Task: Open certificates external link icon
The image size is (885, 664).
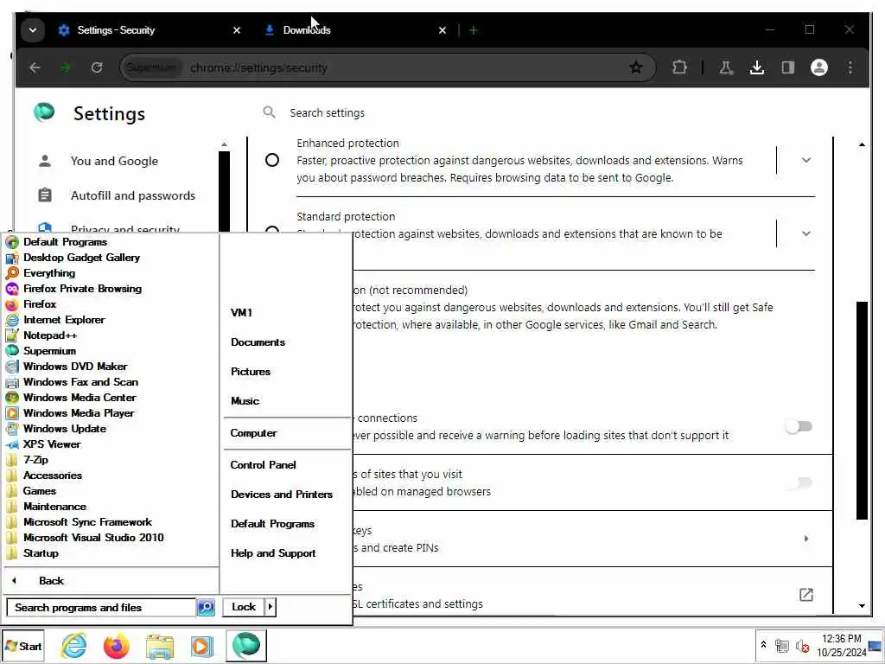Action: 806,595
